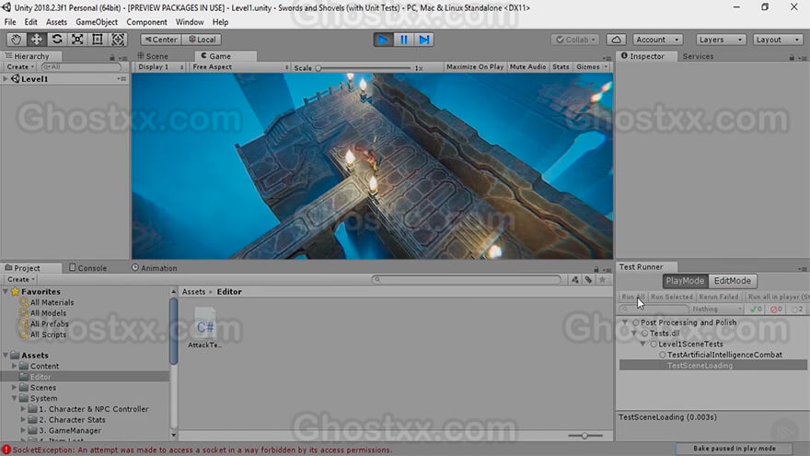Click Search by Label icon in Project
Screen dimensions: 810x456
pyautogui.click(x=588, y=279)
